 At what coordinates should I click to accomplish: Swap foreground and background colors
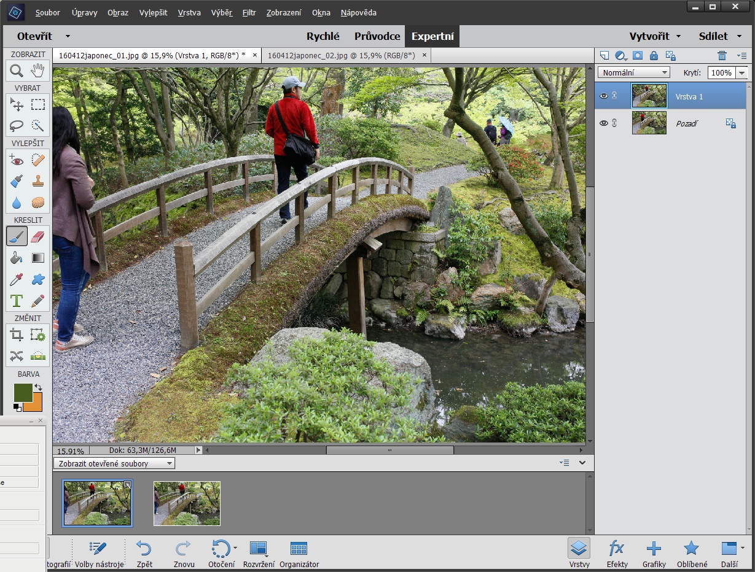[38, 387]
